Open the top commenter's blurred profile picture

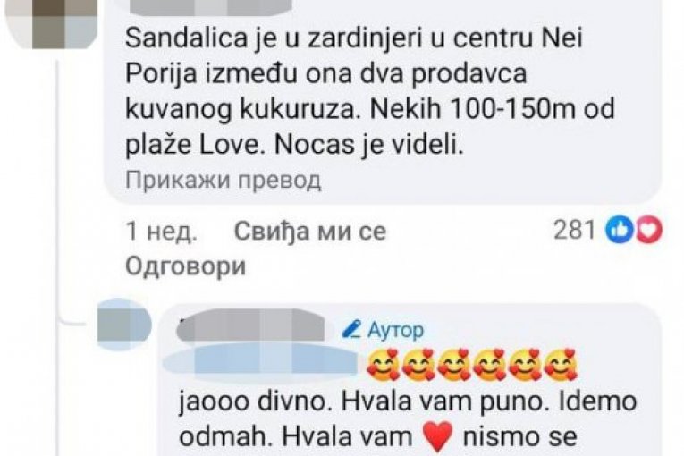tap(52, 22)
